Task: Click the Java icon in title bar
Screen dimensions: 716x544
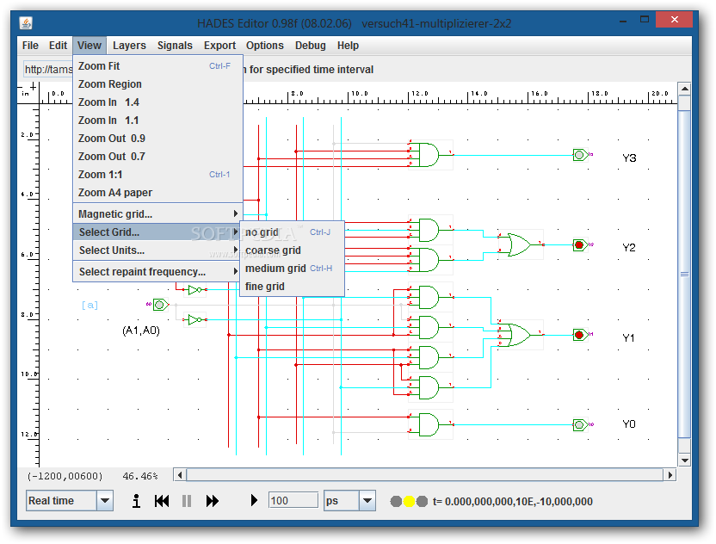Action: tap(26, 23)
